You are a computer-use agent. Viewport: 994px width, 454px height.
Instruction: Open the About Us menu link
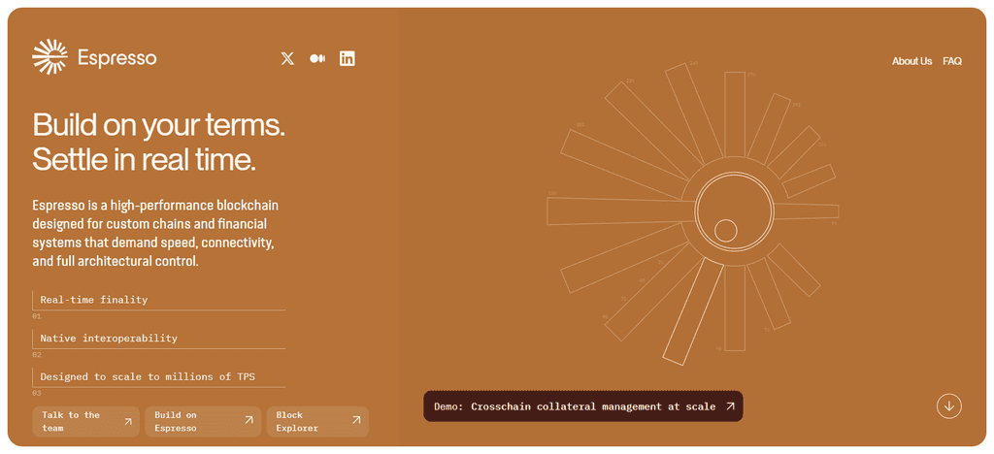point(911,61)
